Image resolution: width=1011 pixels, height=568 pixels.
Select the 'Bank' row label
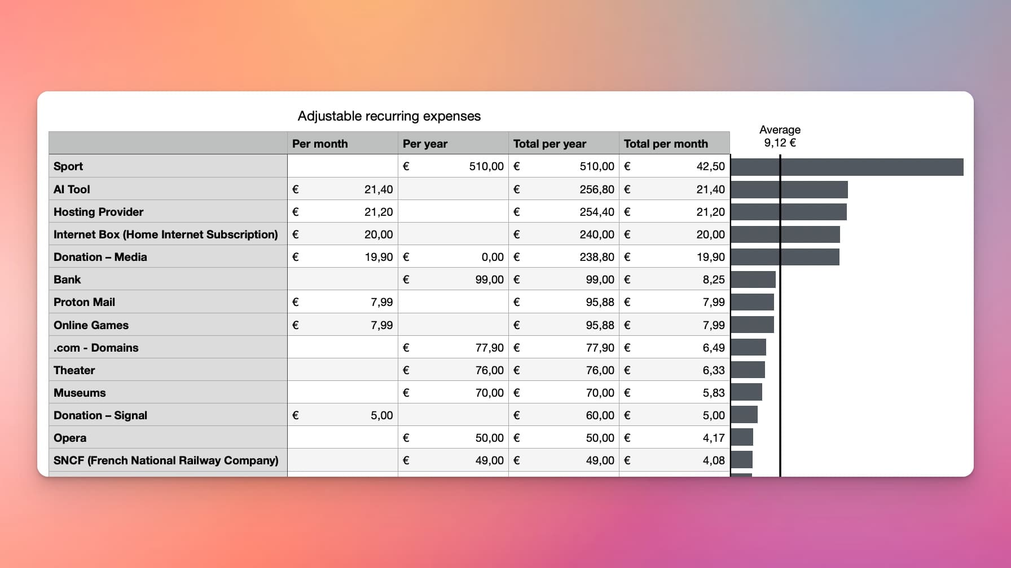coord(168,279)
